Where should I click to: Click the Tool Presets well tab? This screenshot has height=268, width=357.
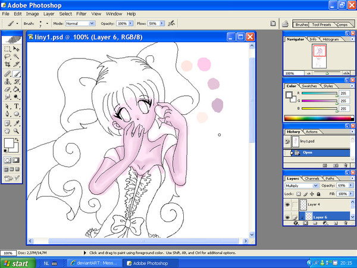coord(321,24)
